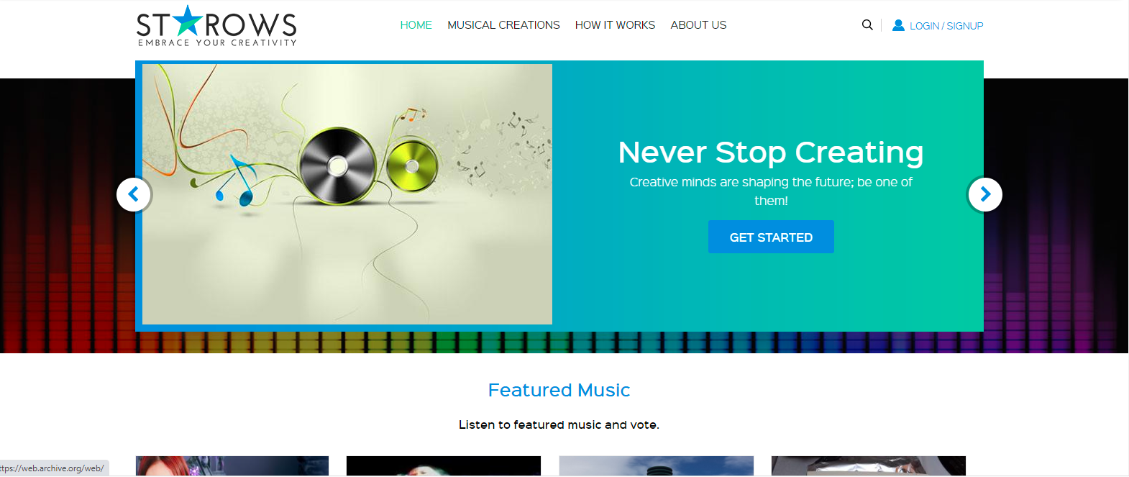This screenshot has width=1129, height=477.
Task: Go to How It Works
Action: (615, 25)
